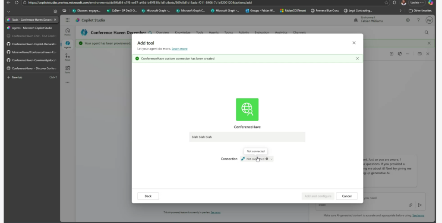Switch to the Activity tab
The height and width of the screenshot is (223, 442).
click(244, 32)
